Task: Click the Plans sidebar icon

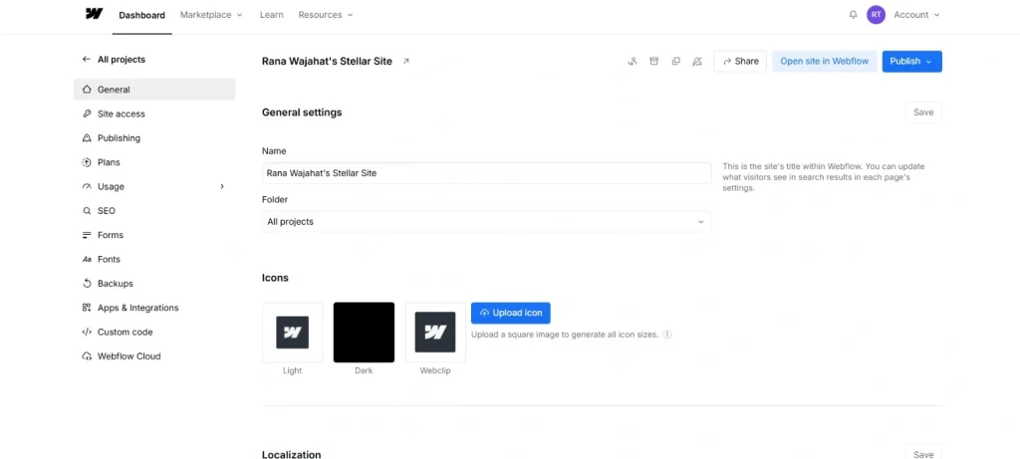Action: [x=87, y=162]
